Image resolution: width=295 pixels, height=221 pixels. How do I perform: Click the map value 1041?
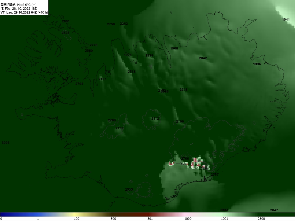click(286, 19)
